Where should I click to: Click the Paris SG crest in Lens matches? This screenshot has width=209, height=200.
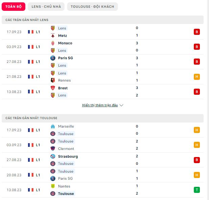click(53, 58)
